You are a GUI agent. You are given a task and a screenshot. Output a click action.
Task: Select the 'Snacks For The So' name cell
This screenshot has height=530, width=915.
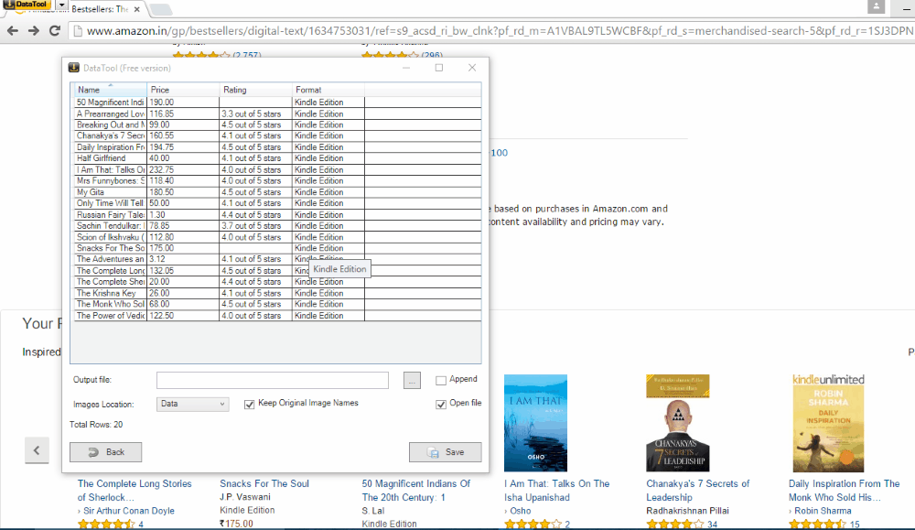point(111,248)
